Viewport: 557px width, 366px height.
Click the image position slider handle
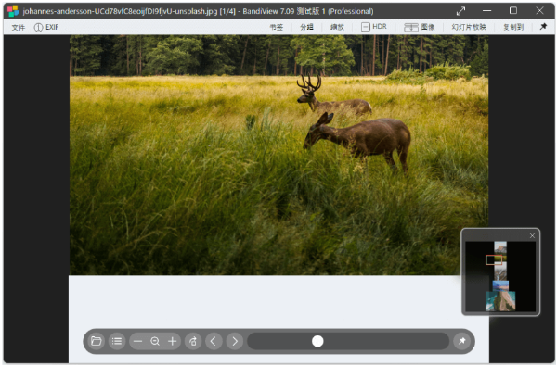pyautogui.click(x=317, y=341)
